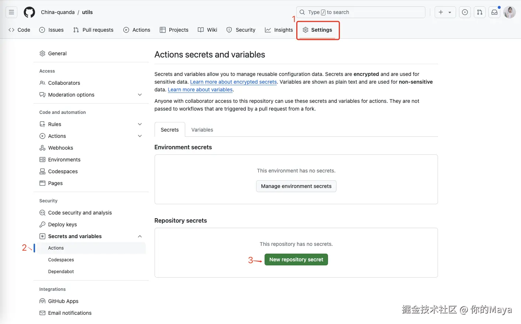
Task: Click Manage environment secrets button
Action: tap(296, 186)
